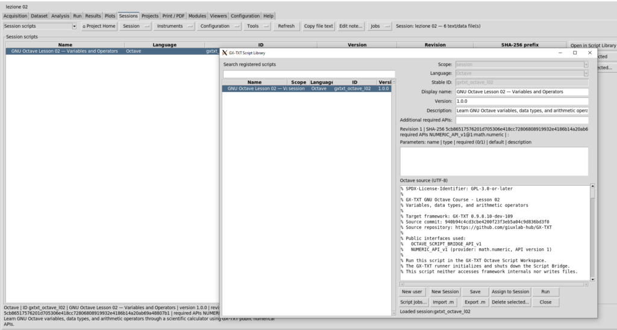Switch to the Run tab
The image size is (617, 330).
(77, 16)
